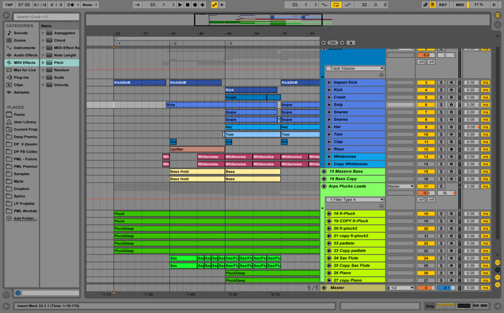Toggle the MIDI Map Mode switch
Screen dimensions: 504x313
pos(460,5)
